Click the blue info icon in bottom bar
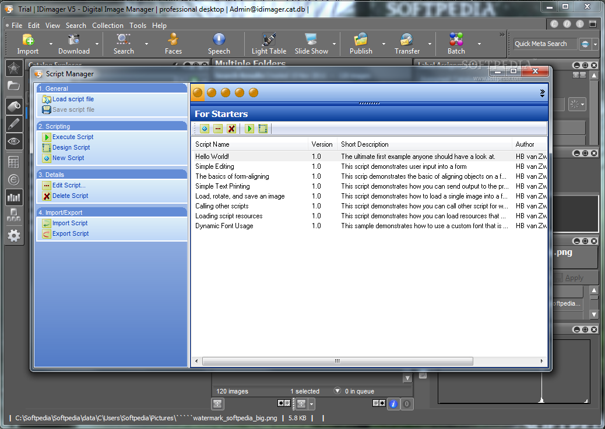Screen dimensions: 605x429 393,403
